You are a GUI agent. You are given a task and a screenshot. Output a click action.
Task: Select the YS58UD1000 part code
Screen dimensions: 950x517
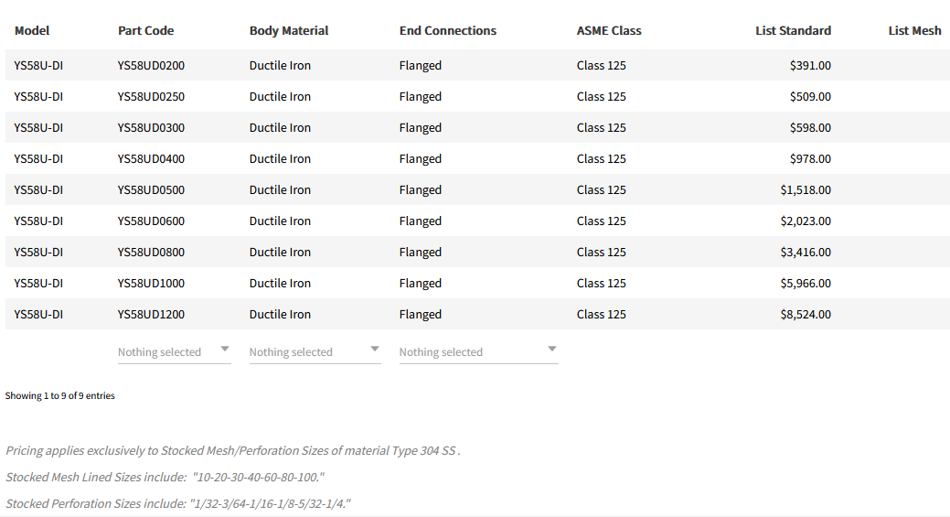[151, 283]
